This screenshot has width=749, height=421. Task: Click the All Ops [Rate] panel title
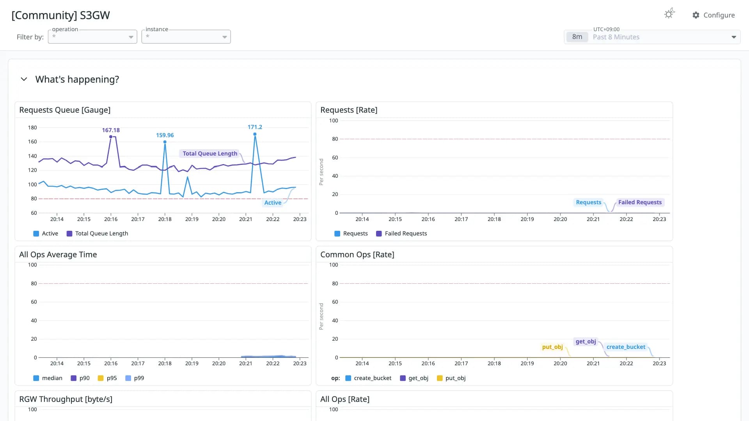[x=345, y=399]
